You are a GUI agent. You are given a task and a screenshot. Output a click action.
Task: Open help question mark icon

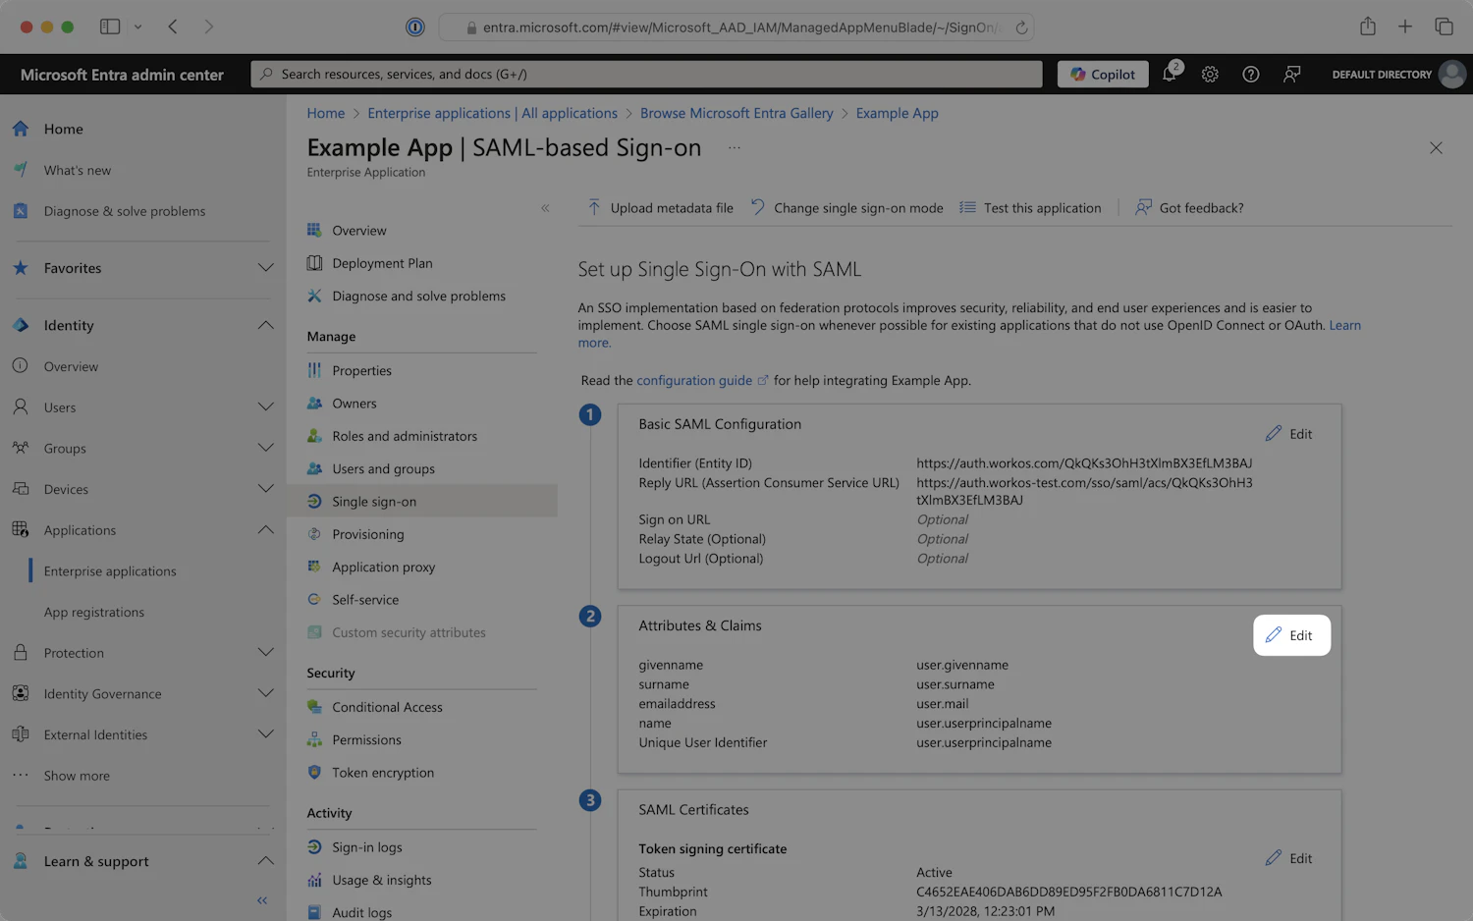[x=1251, y=75]
